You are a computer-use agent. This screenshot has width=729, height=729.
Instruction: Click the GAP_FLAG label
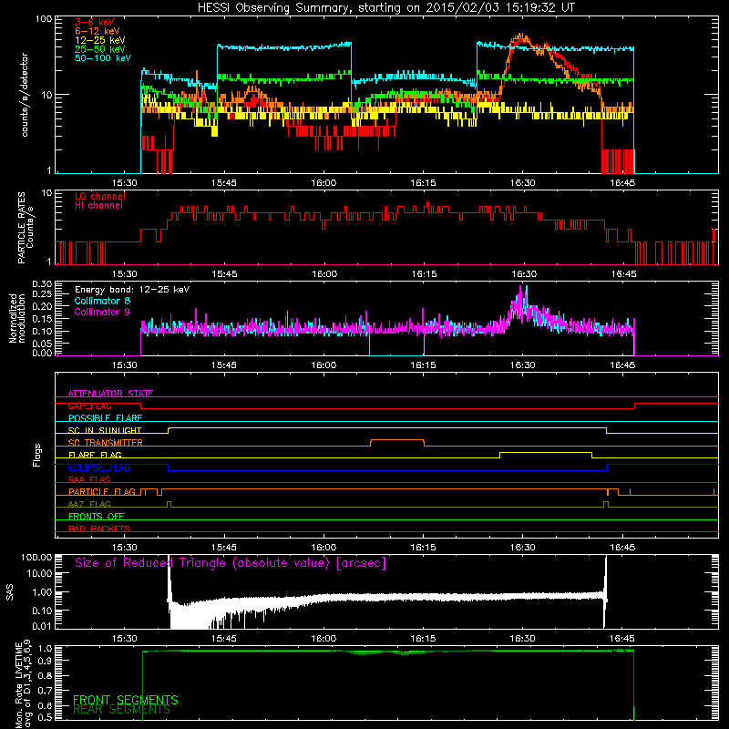pyautogui.click(x=89, y=406)
